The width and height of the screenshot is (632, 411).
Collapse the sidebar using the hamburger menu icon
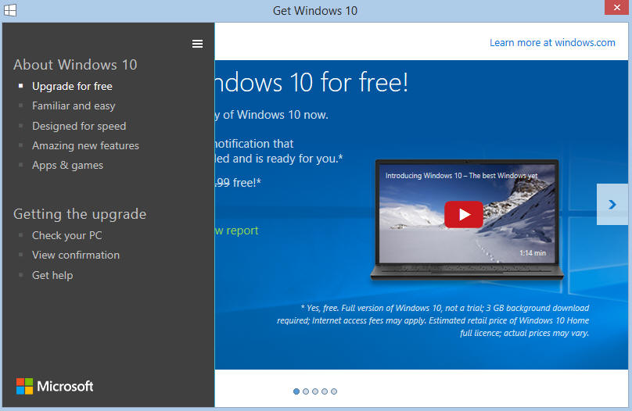[x=197, y=44]
